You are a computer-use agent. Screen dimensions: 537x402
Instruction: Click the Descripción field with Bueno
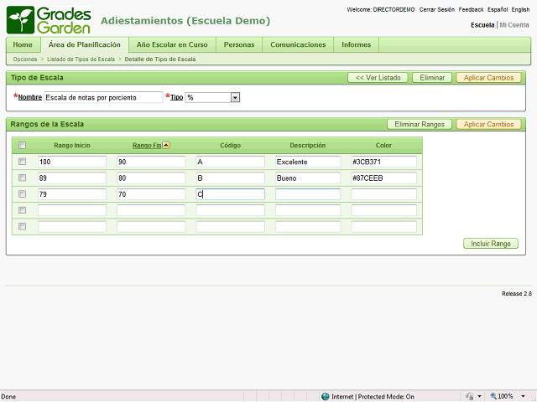point(308,178)
